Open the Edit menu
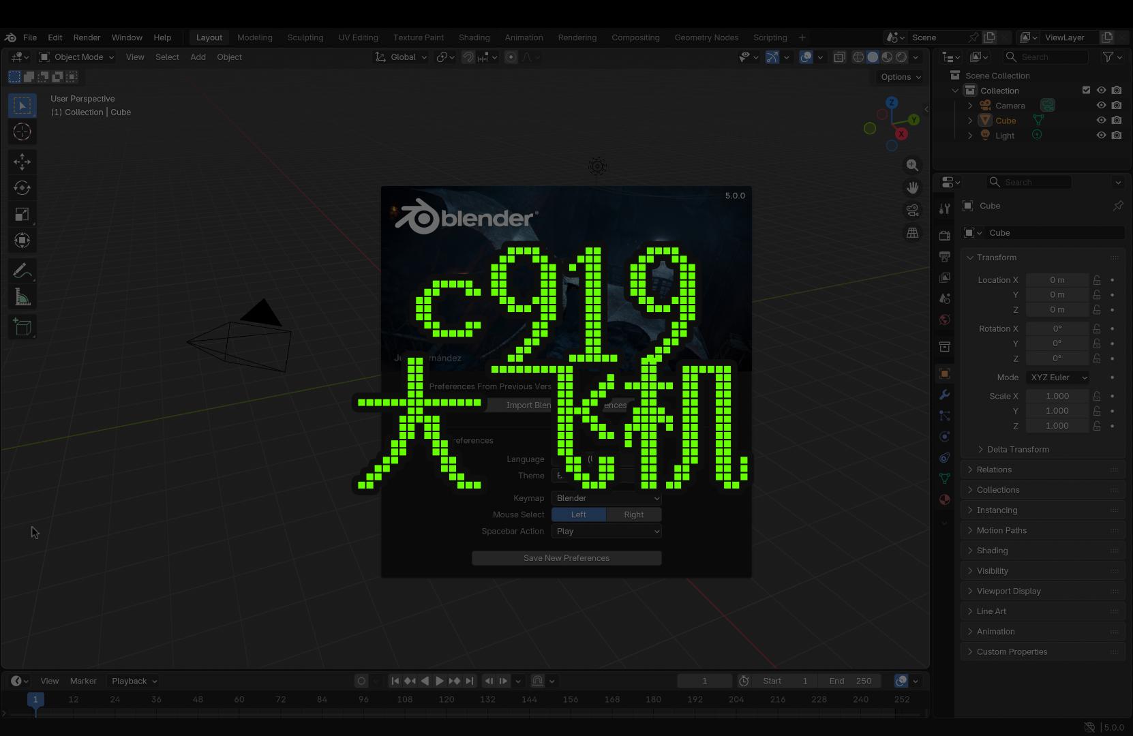This screenshot has height=736, width=1133. click(55, 37)
